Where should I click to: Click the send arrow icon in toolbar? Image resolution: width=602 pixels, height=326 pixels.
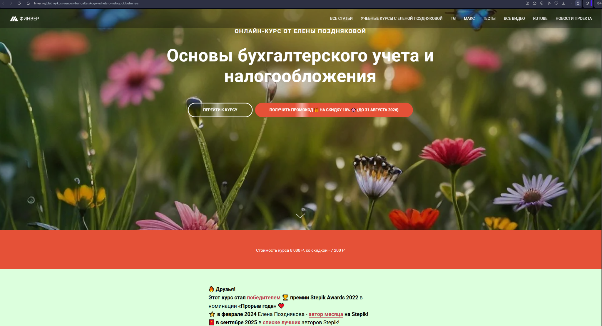tap(549, 3)
